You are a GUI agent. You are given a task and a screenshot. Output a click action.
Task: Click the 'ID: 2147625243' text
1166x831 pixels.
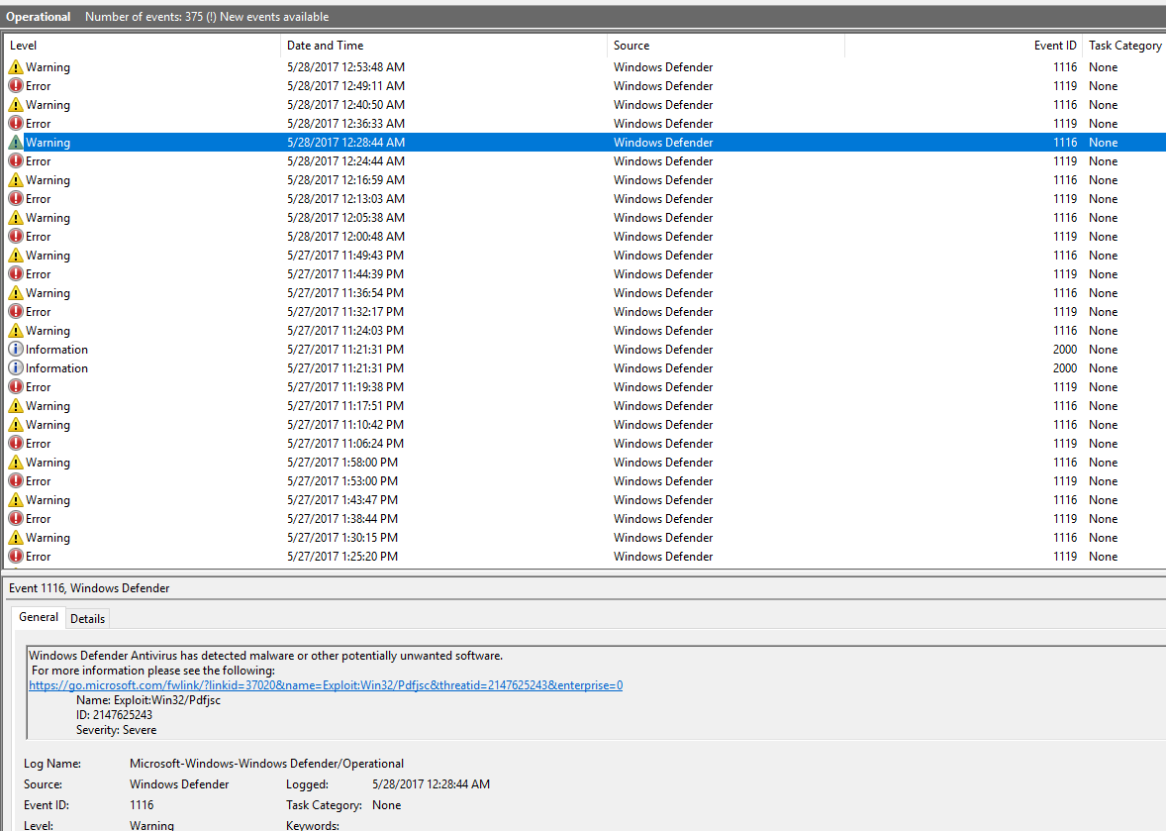pos(114,715)
